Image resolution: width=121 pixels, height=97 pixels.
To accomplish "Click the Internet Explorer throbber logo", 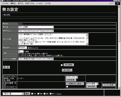I will (x=118, y=3).
